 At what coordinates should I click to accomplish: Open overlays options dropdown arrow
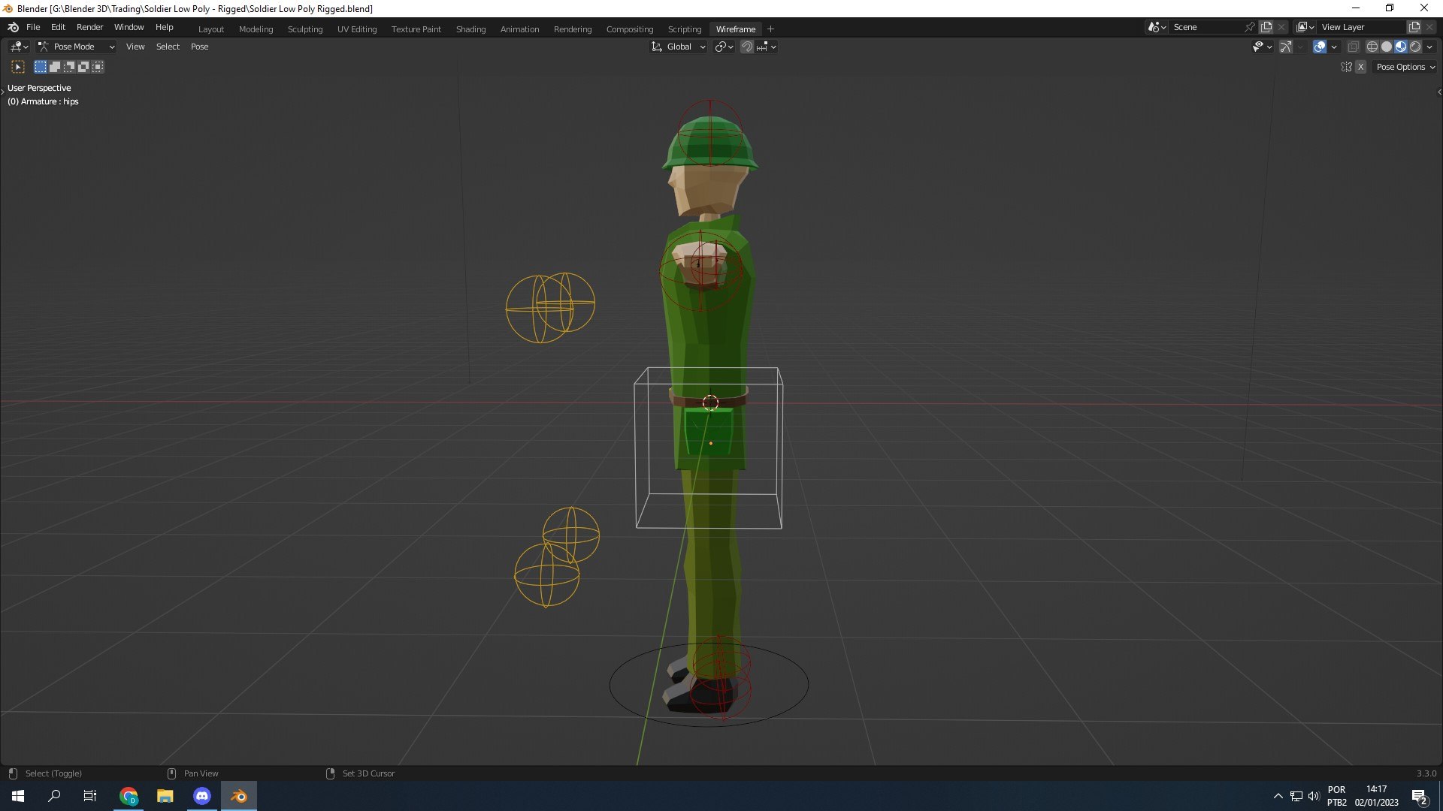point(1335,47)
